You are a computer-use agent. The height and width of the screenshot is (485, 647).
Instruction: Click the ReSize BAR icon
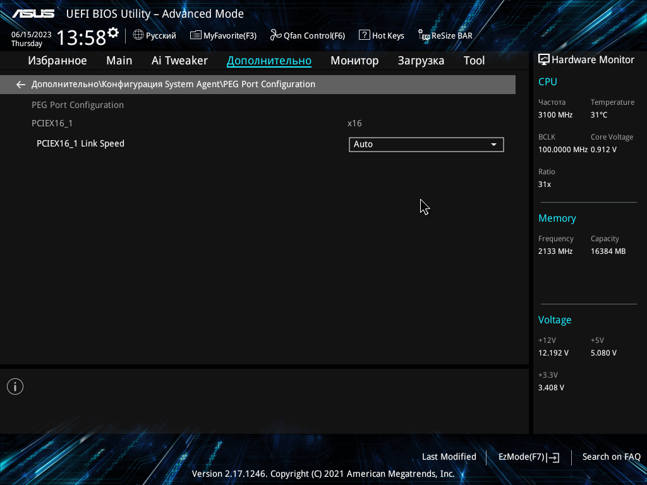tap(424, 35)
